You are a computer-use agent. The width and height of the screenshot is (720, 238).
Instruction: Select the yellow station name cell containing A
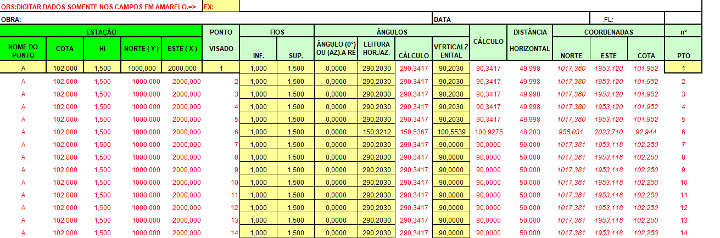click(x=23, y=68)
